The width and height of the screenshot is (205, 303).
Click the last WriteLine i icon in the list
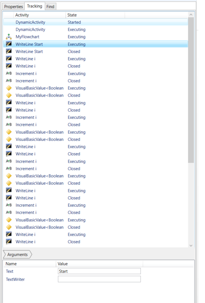pyautogui.click(x=9, y=242)
